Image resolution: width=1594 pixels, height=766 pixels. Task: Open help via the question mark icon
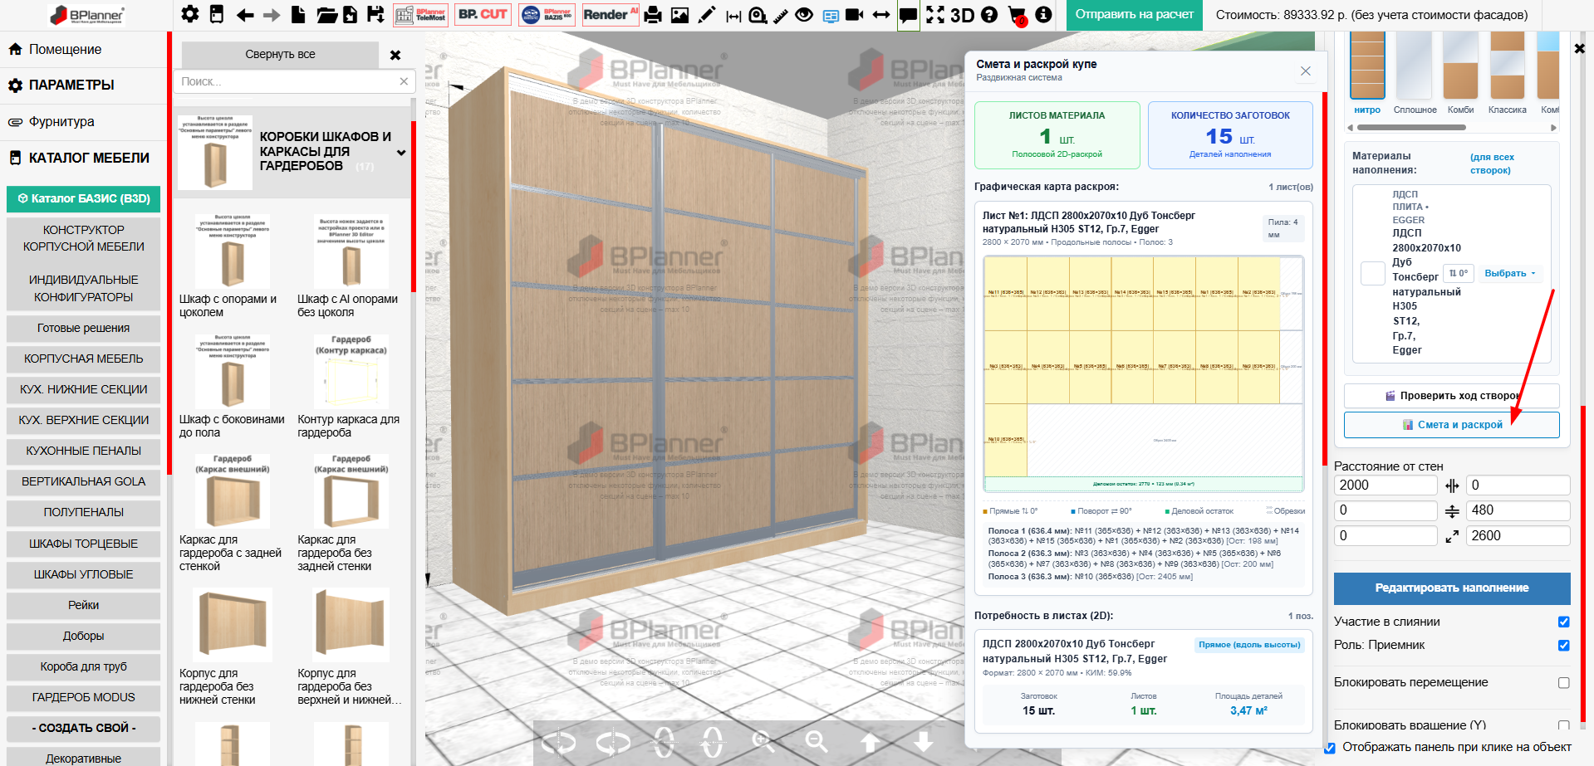[x=988, y=15]
